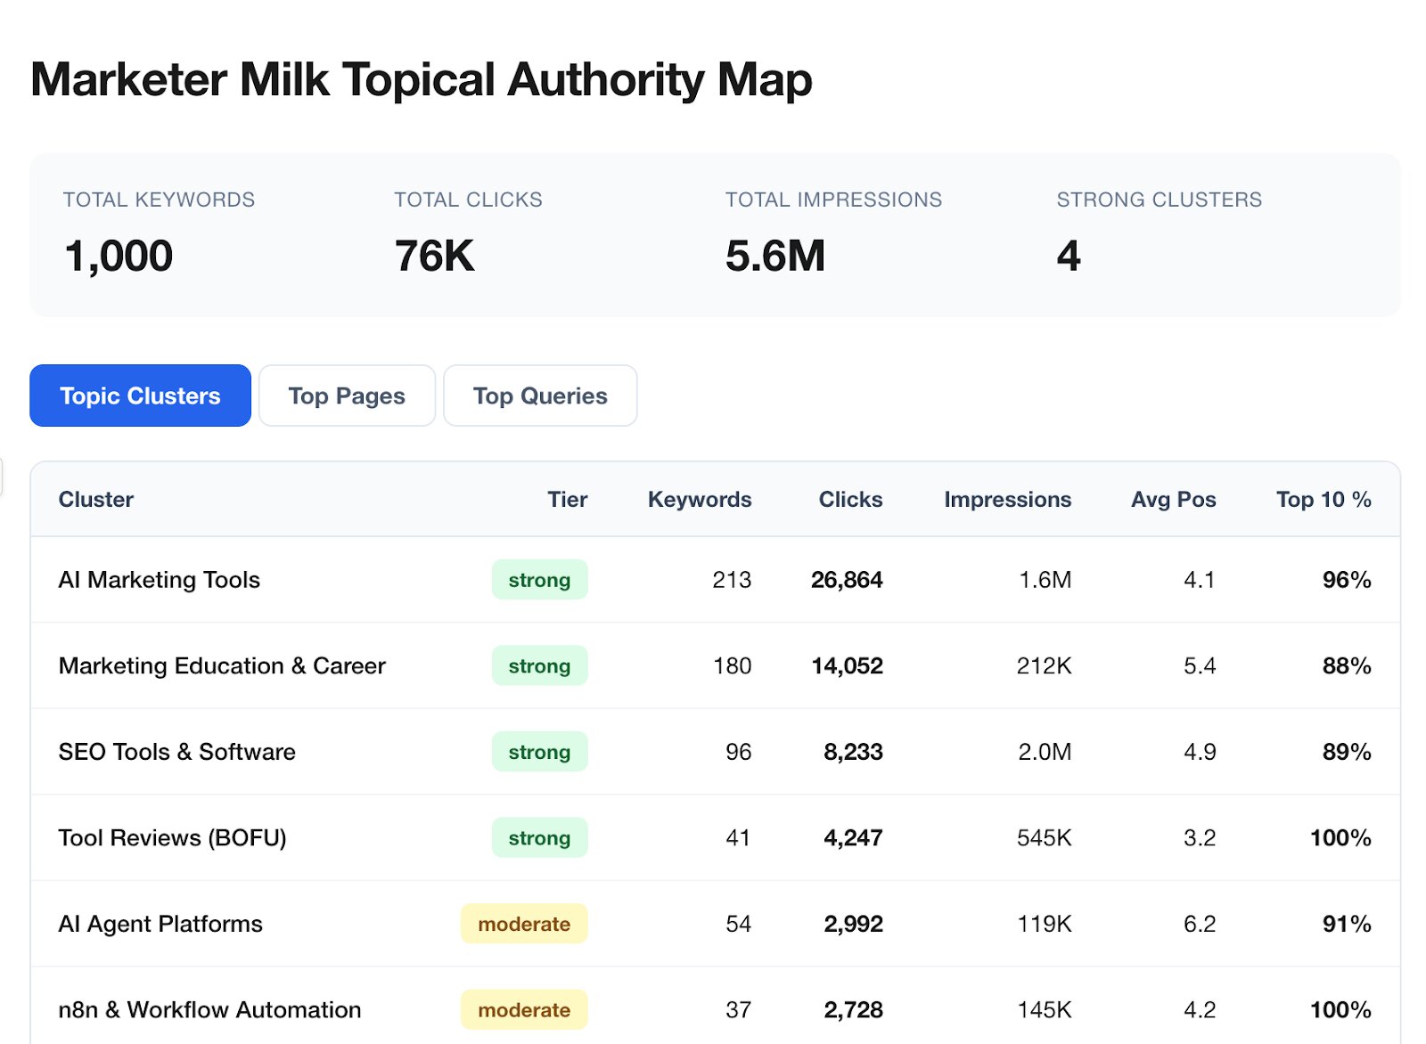
Task: Click the strong tier badge on AI Marketing Tools
Action: (x=539, y=579)
